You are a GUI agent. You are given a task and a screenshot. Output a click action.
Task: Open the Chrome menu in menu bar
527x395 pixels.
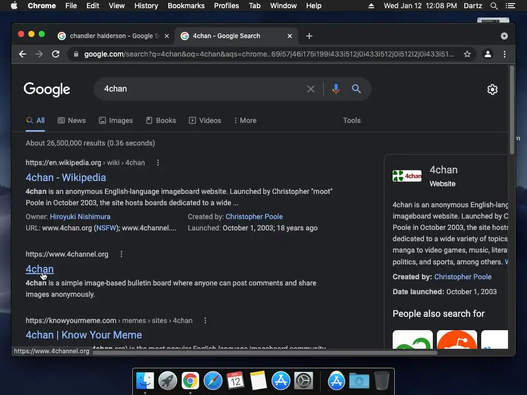point(42,6)
